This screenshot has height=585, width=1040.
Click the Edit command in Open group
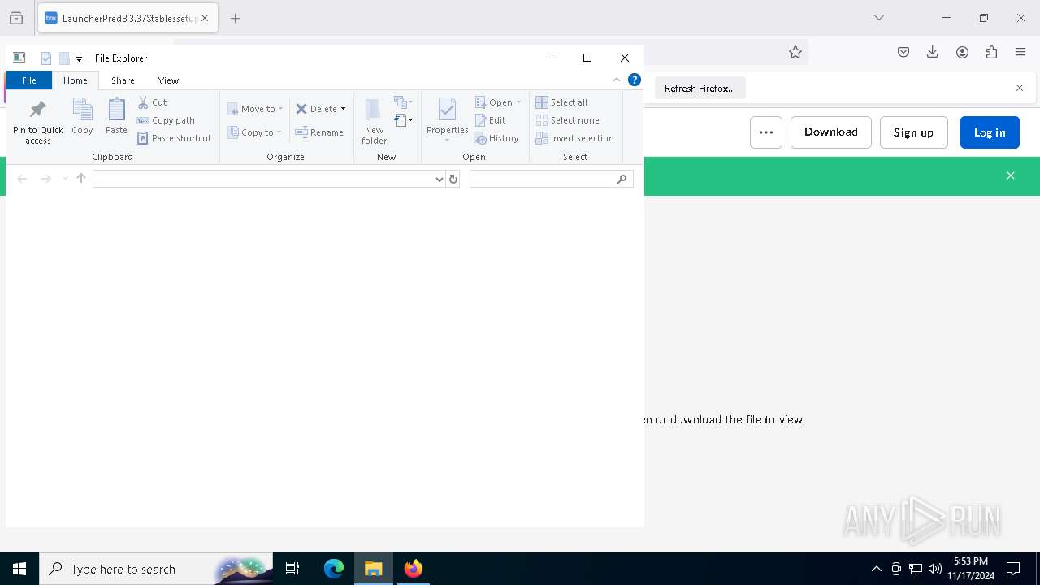coord(490,120)
